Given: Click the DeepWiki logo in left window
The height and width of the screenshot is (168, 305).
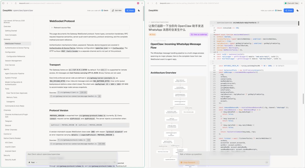Looking at the screenshot, I should click(7, 10).
